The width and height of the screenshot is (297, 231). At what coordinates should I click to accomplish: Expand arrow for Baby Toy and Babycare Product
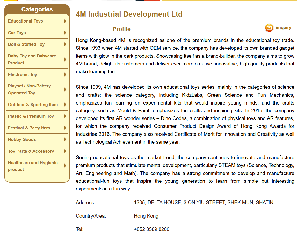[65, 59]
